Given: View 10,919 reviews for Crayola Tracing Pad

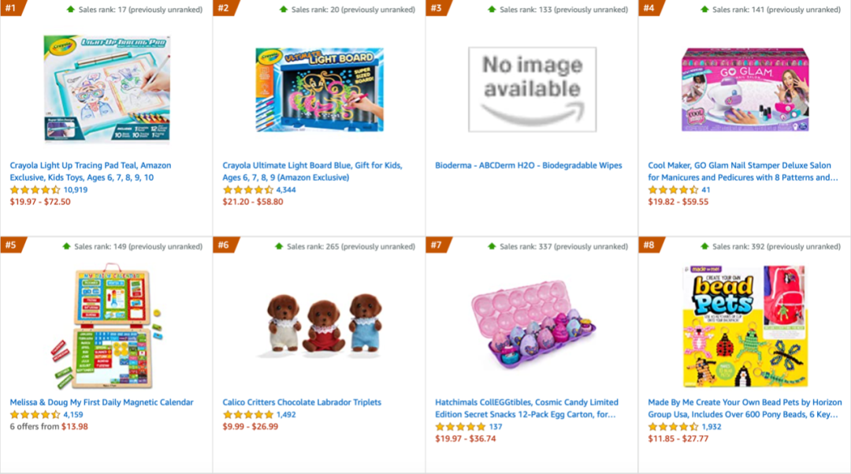Looking at the screenshot, I should coord(76,190).
